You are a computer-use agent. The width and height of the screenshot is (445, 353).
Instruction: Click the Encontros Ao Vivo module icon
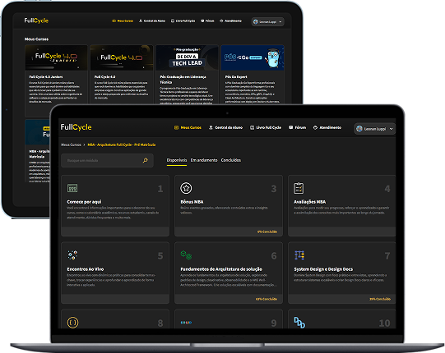[x=72, y=255]
